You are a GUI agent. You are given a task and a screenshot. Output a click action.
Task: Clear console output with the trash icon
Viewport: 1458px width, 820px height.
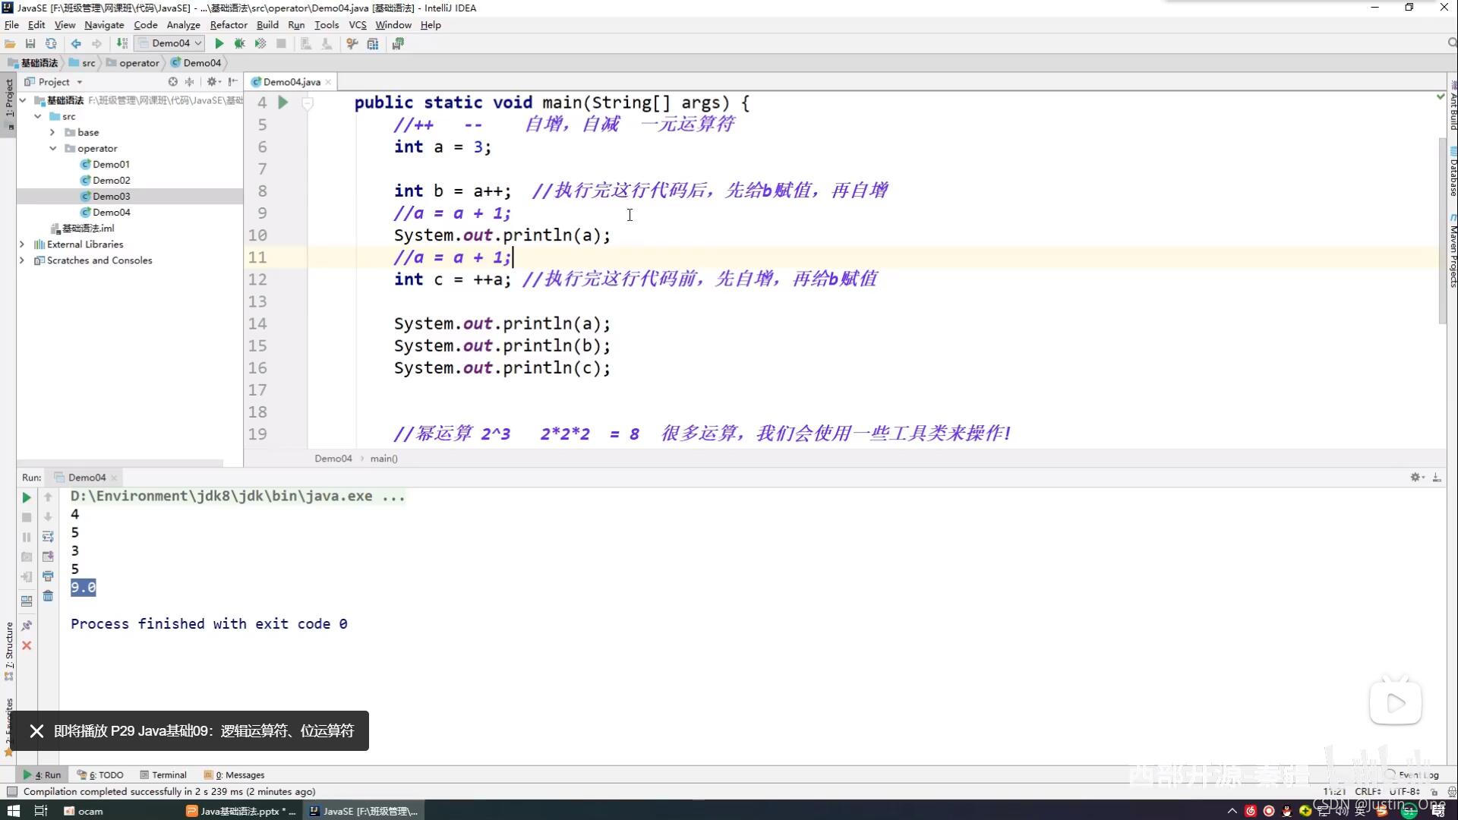coord(48,596)
